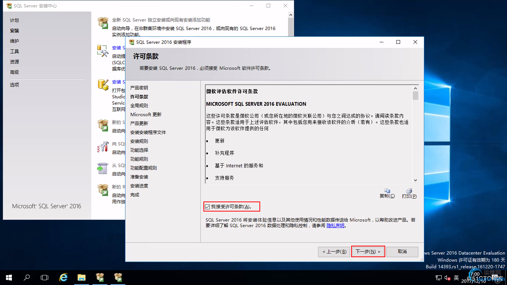
Task: Open Task View on taskbar
Action: (45, 277)
